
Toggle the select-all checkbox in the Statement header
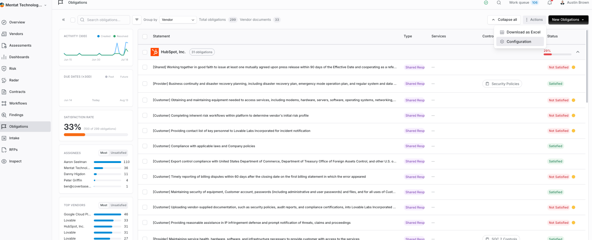(145, 36)
